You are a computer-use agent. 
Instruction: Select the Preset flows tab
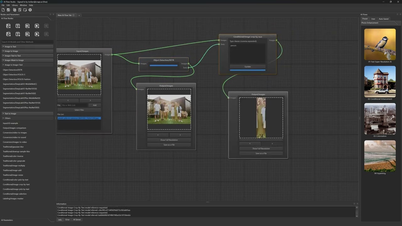(x=365, y=19)
